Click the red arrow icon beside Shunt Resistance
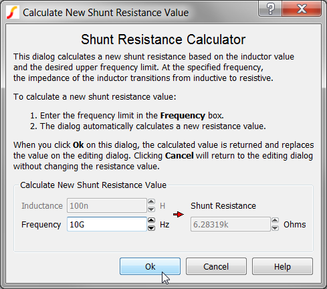This screenshot has height=289, width=327. click(179, 215)
